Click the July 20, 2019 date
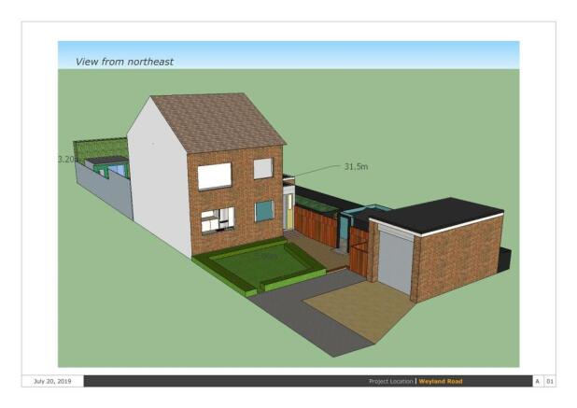This screenshot has width=577, height=408. [52, 381]
